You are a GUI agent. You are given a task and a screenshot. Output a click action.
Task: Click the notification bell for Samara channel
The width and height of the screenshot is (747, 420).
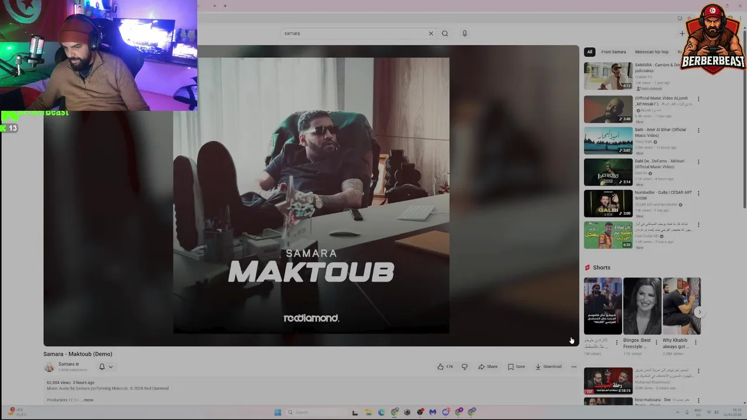click(102, 366)
